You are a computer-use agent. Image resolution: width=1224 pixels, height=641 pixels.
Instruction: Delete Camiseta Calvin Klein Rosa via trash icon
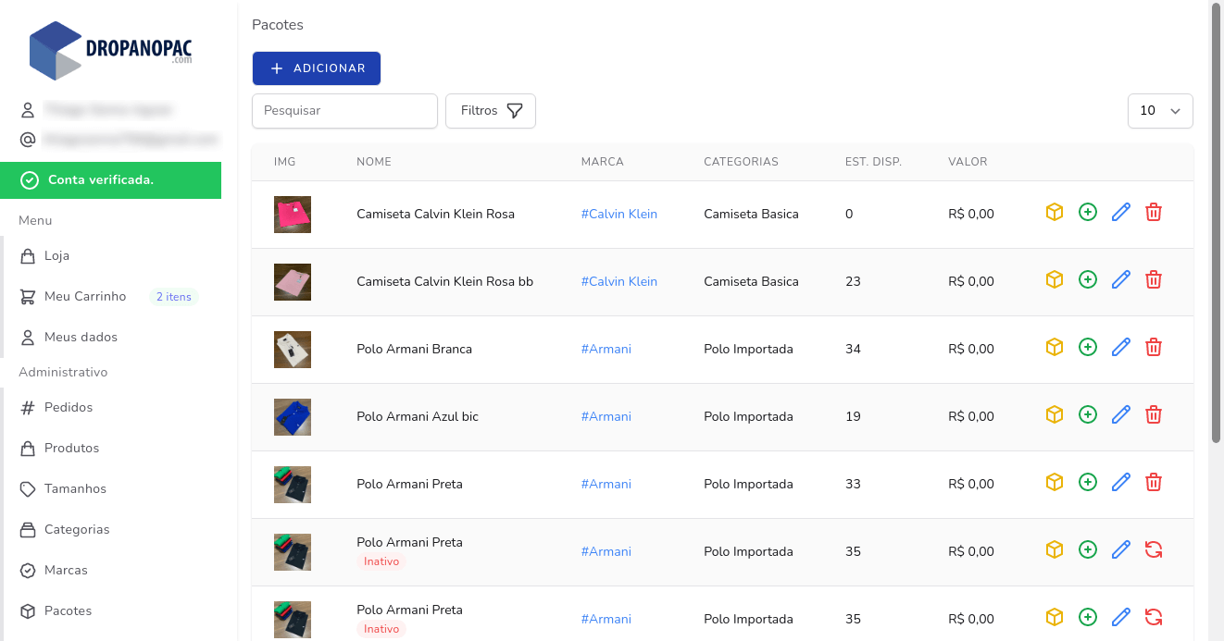[x=1154, y=212]
